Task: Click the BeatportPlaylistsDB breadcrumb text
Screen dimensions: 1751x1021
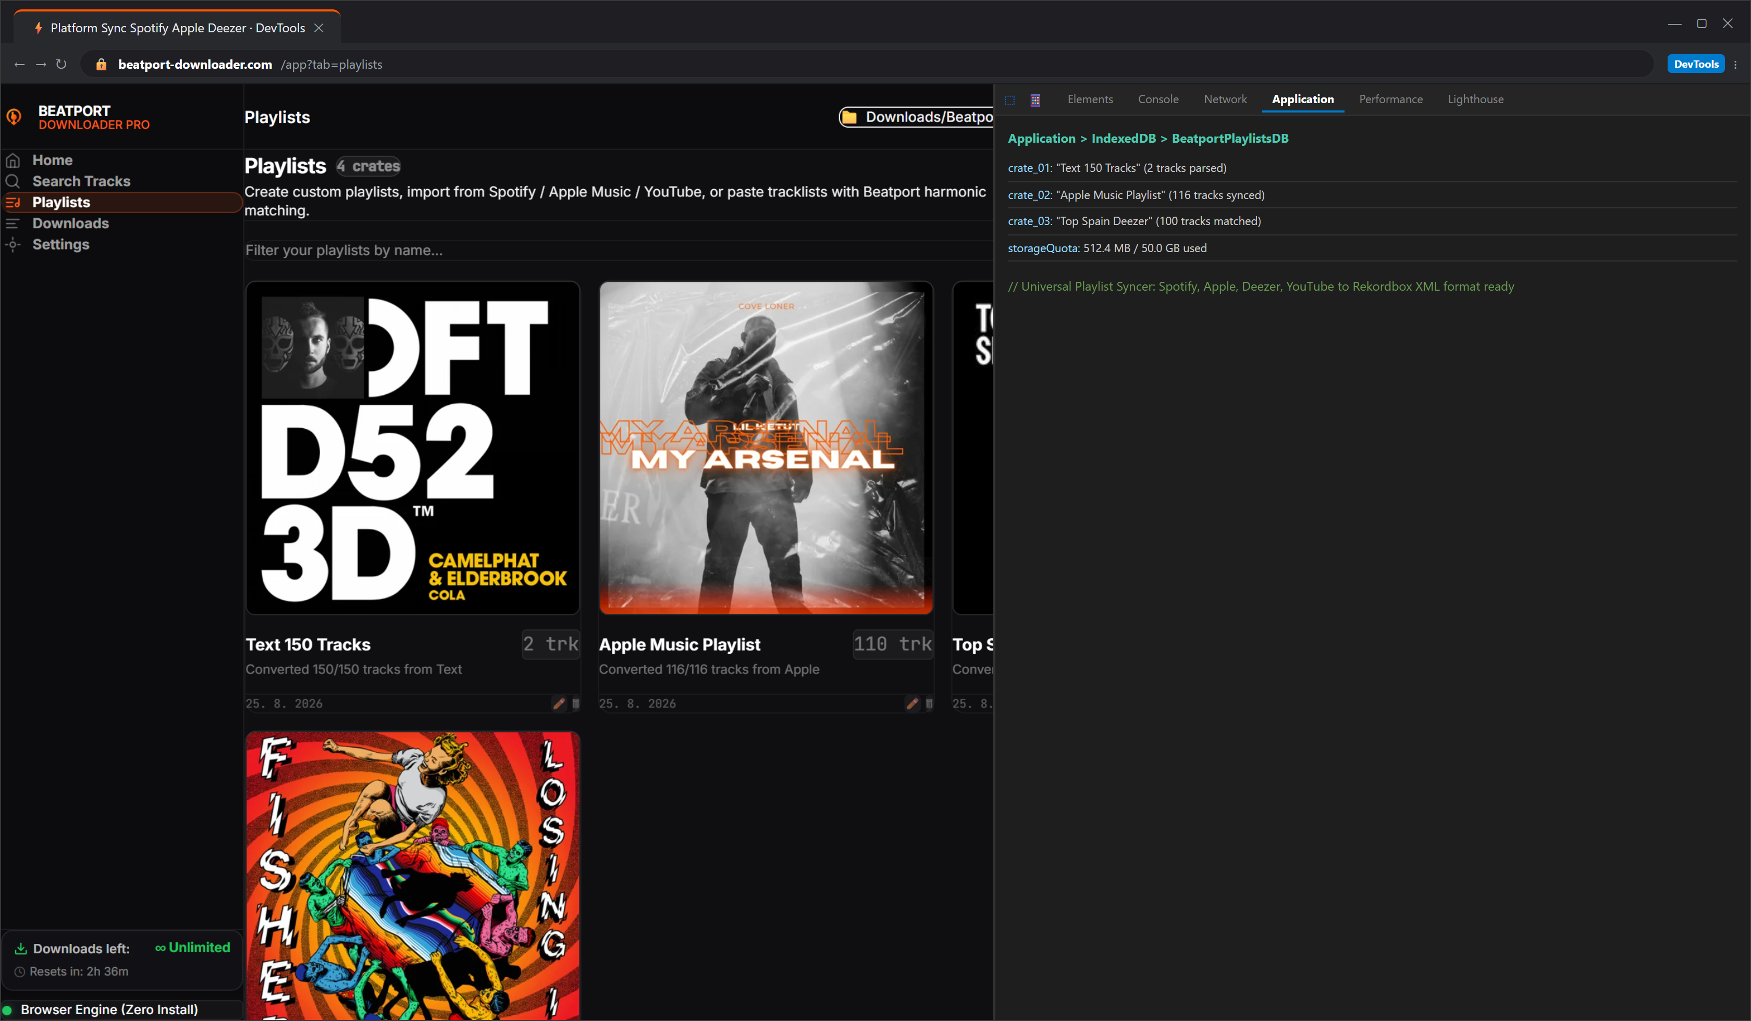Action: click(1230, 138)
